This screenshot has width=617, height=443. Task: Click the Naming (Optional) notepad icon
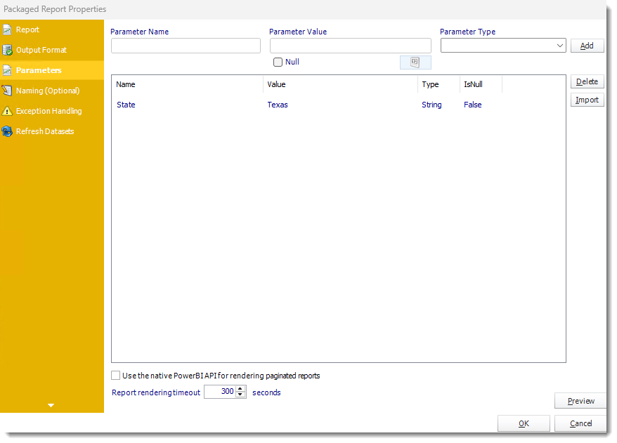point(7,91)
